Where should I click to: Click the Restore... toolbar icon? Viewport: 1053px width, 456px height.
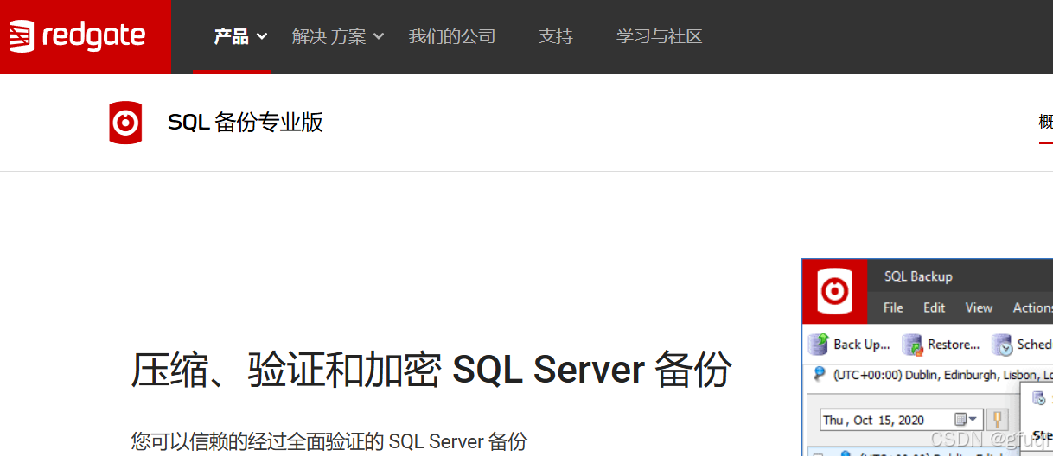[912, 345]
